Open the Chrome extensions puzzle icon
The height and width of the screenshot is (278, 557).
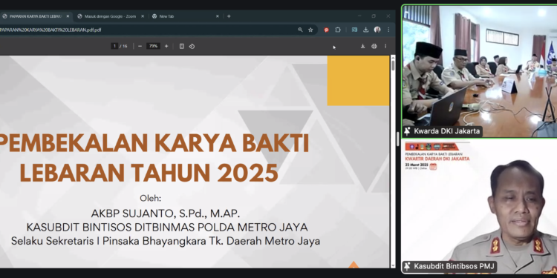coord(338,30)
